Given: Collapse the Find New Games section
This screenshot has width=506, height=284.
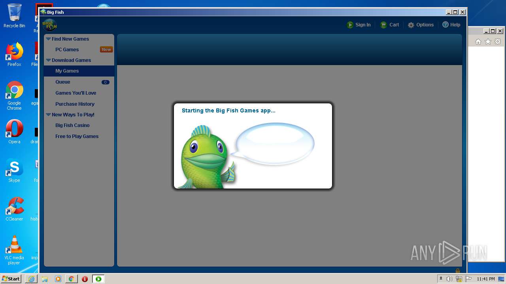Looking at the screenshot, I should pos(49,39).
